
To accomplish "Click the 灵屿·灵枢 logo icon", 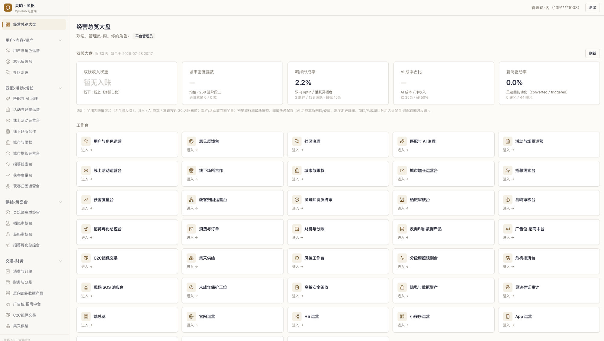I will tap(8, 8).
